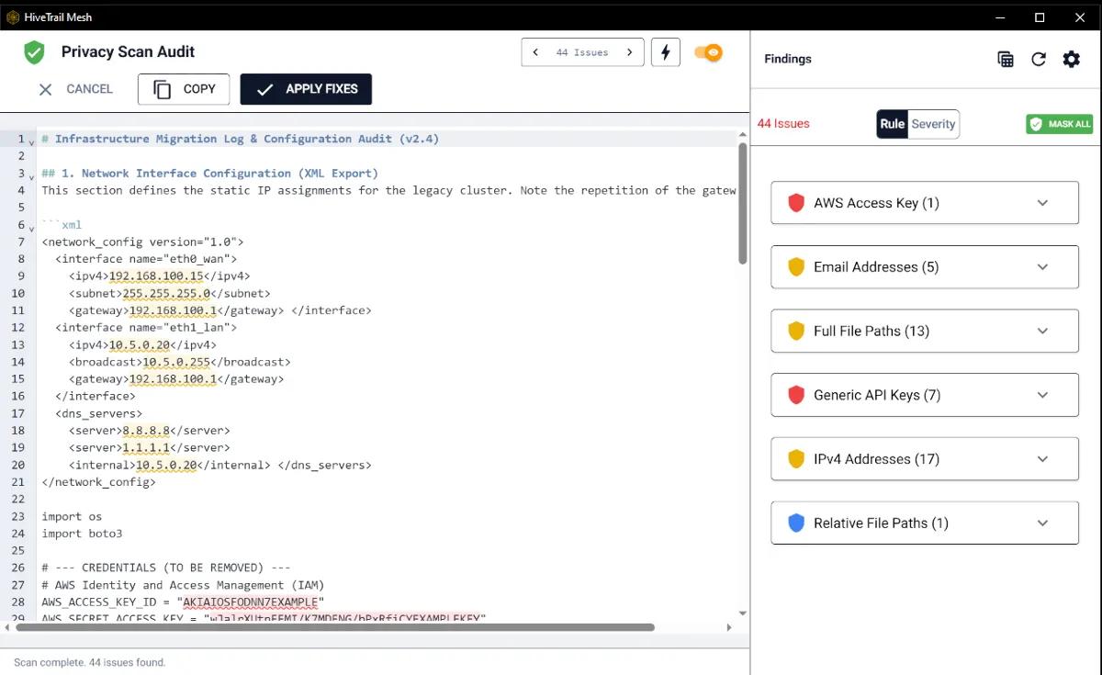The width and height of the screenshot is (1102, 675).
Task: Click '# --- CREDENTIALS (TO BE REMOVED) ---' comment
Action: 166,568
